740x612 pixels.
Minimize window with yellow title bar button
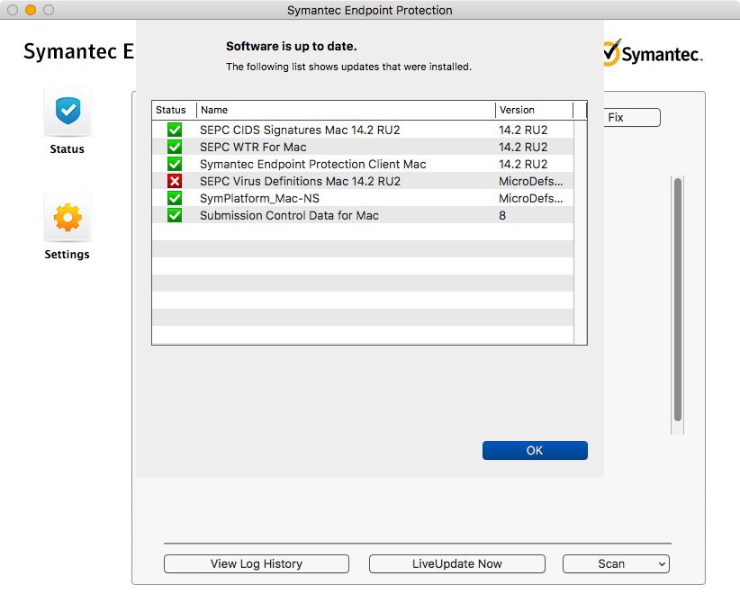pyautogui.click(x=31, y=10)
